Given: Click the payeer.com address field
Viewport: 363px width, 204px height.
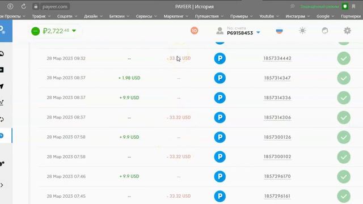Looking at the screenshot, I should pyautogui.click(x=55, y=6).
